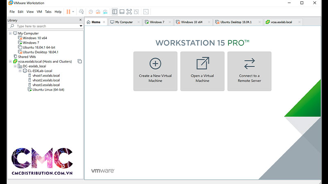This screenshot has width=328, height=184.
Task: Close the Ubuntu Desktop 18.04.1 tab
Action: point(260,22)
